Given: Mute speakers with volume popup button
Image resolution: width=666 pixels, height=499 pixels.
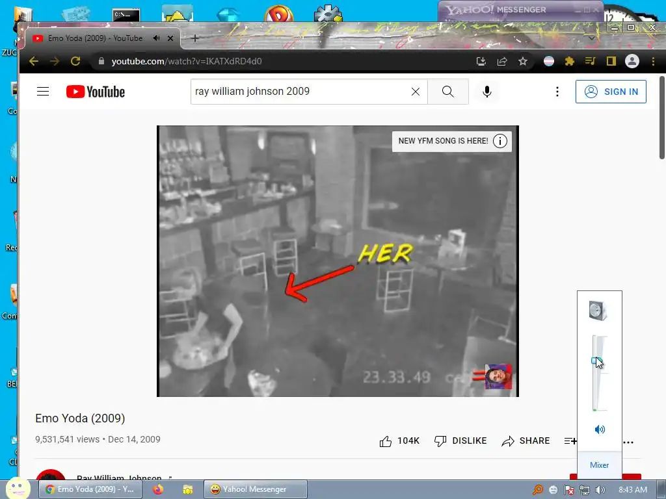Looking at the screenshot, I should point(600,429).
